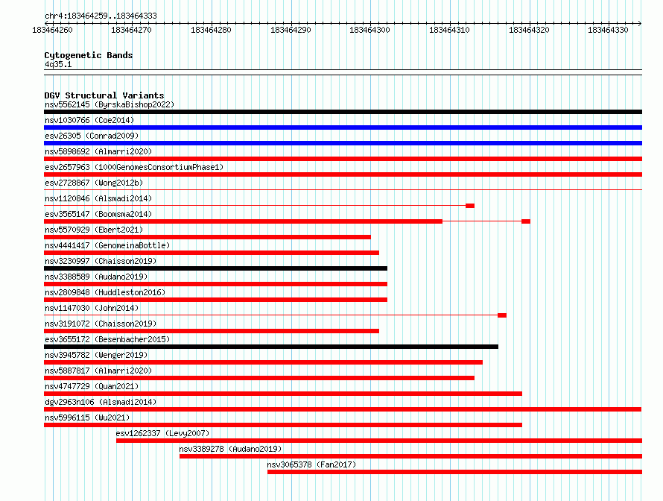Open nsv3388589 (Audano2019) label

pyautogui.click(x=96, y=277)
